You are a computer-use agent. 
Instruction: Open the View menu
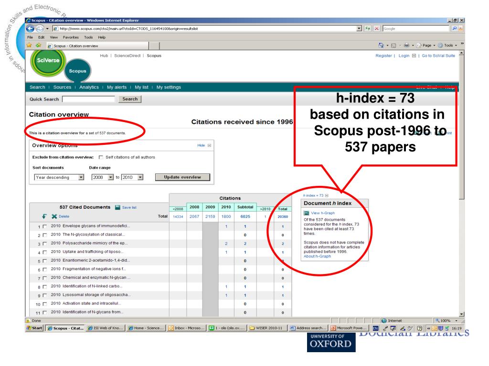tap(54, 37)
